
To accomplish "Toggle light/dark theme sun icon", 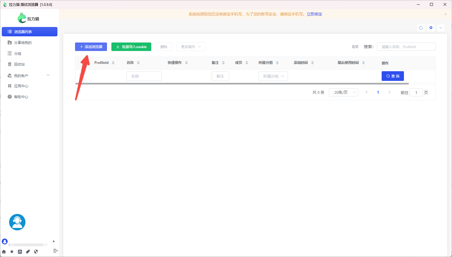I will click(x=12, y=252).
